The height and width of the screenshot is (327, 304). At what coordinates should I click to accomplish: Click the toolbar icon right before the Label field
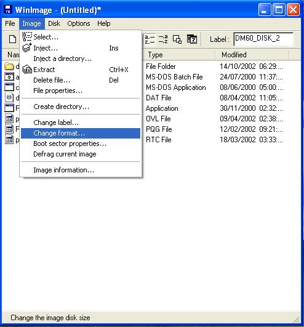click(x=192, y=39)
